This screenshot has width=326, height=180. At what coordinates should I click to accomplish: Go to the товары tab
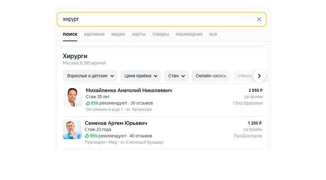160,34
